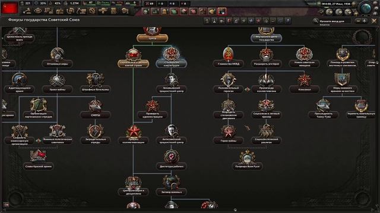
Task: Open the Production gear icon
Action: [x=92, y=11]
